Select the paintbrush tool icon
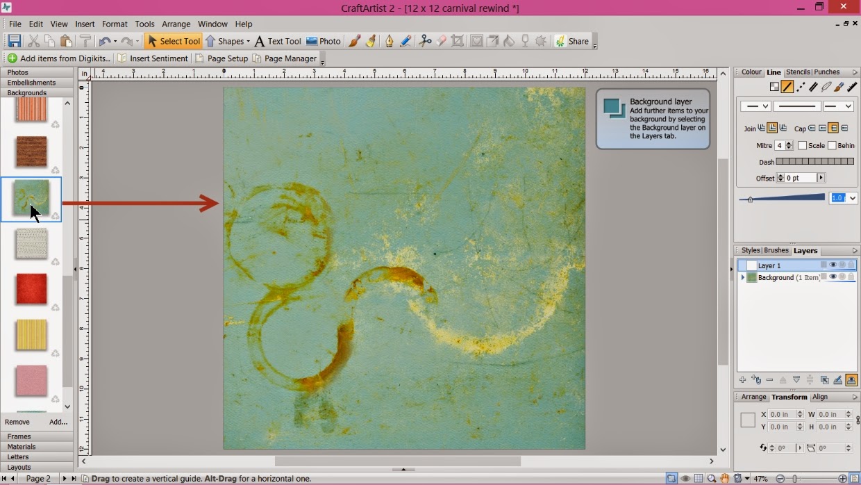The image size is (861, 485). coord(354,41)
